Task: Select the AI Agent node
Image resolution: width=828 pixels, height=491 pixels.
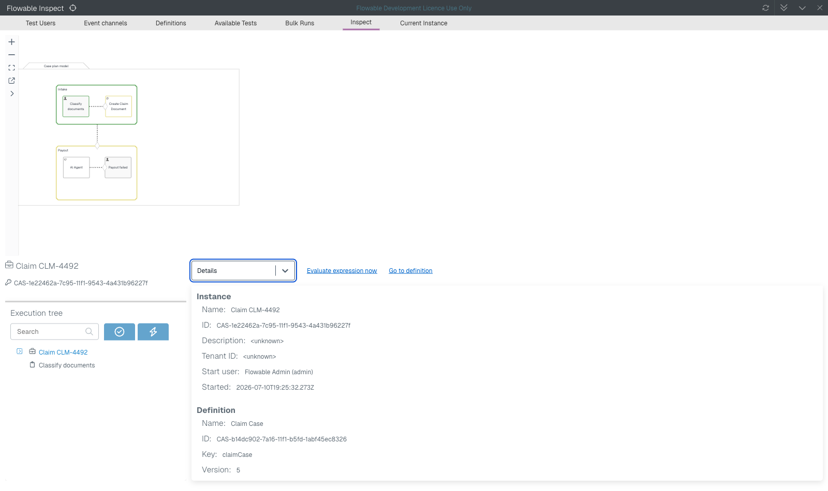Action: coord(76,167)
